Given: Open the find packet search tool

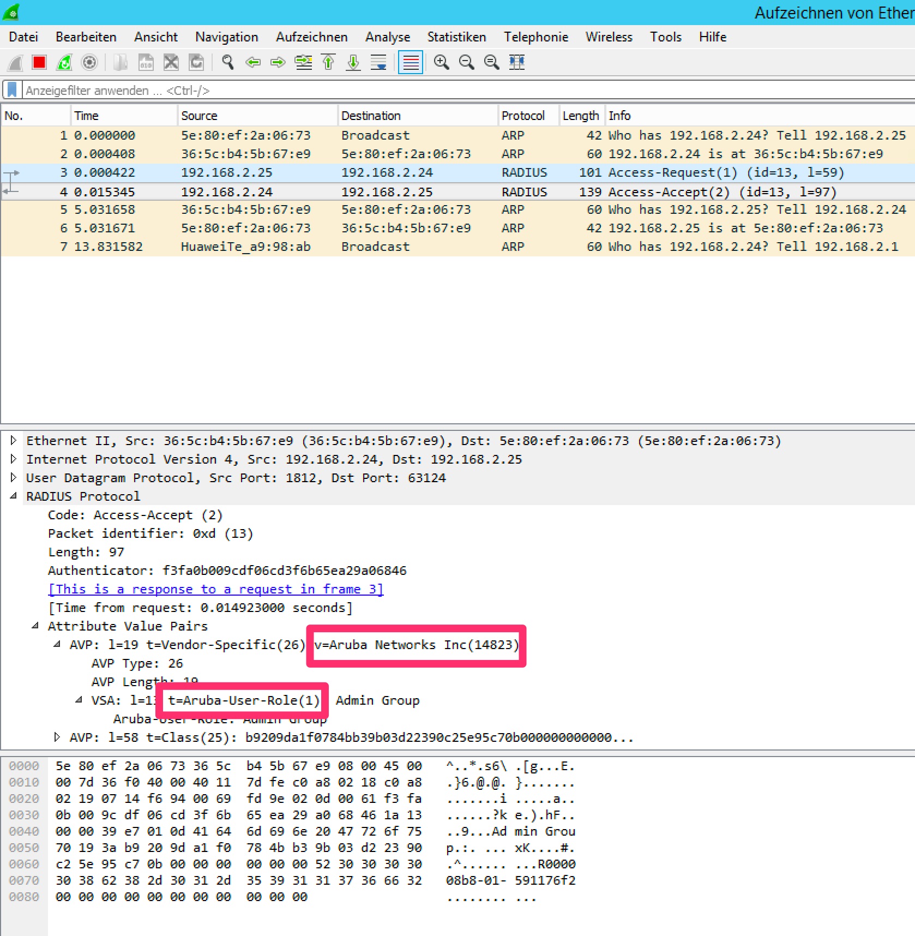Looking at the screenshot, I should coord(227,62).
